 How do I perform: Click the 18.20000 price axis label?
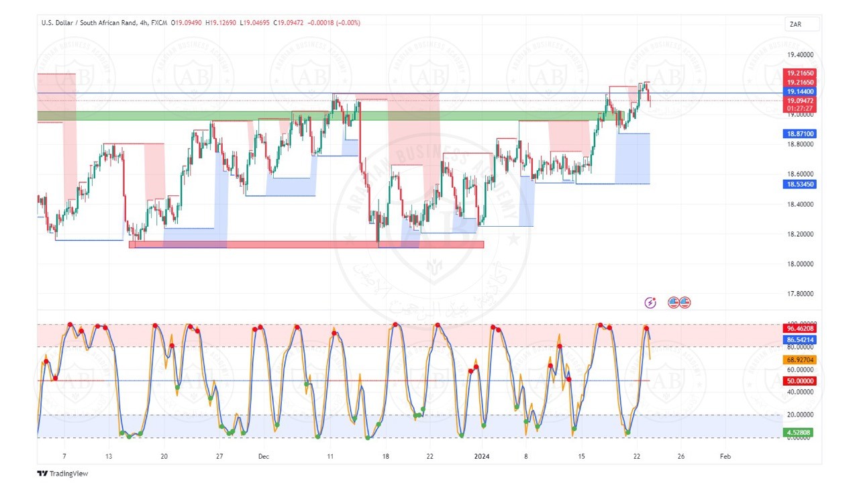801,234
